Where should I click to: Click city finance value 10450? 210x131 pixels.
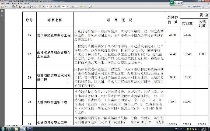[187, 102]
